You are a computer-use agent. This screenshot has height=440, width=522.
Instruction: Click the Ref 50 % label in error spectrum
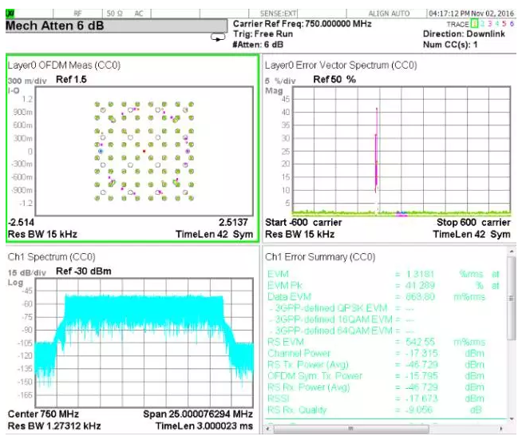pos(334,80)
